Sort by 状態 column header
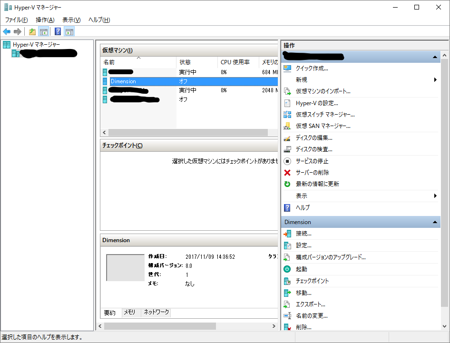The image size is (450, 343). tap(197, 62)
